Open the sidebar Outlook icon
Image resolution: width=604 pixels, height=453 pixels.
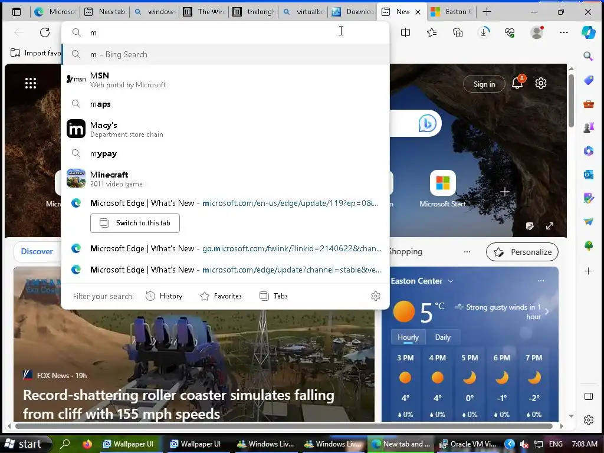point(588,175)
